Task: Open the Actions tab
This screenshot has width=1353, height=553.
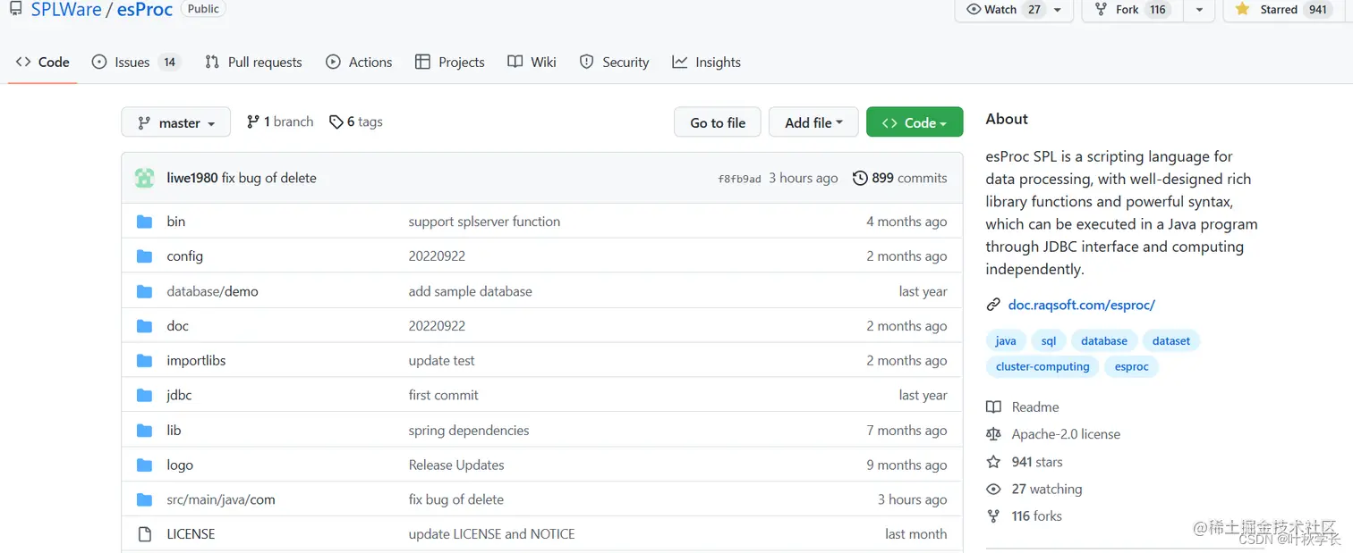Action: 359,62
